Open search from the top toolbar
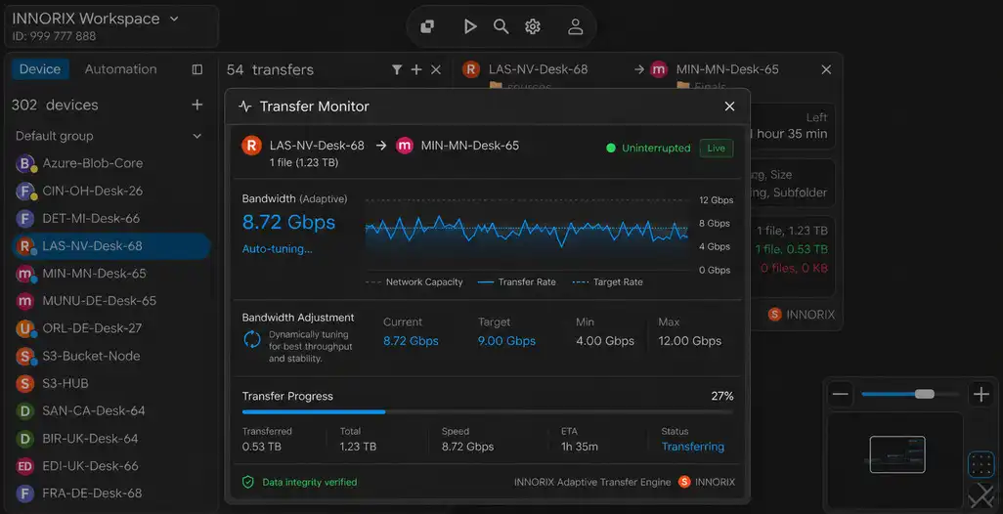Viewport: 1003px width, 514px height. click(501, 26)
